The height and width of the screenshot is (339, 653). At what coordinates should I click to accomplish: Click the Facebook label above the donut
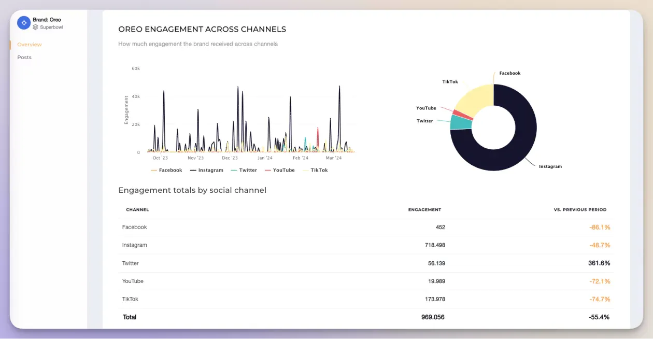(x=510, y=73)
